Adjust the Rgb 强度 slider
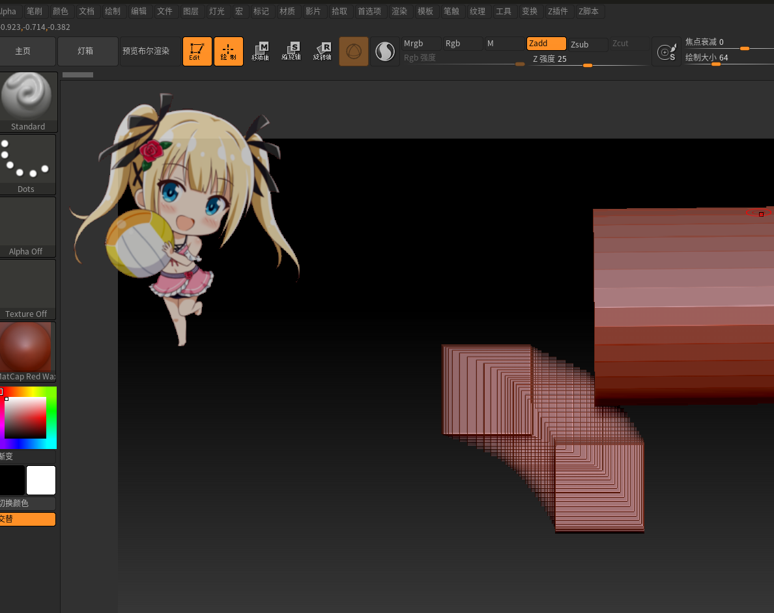Image resolution: width=774 pixels, height=613 pixels. click(x=463, y=58)
